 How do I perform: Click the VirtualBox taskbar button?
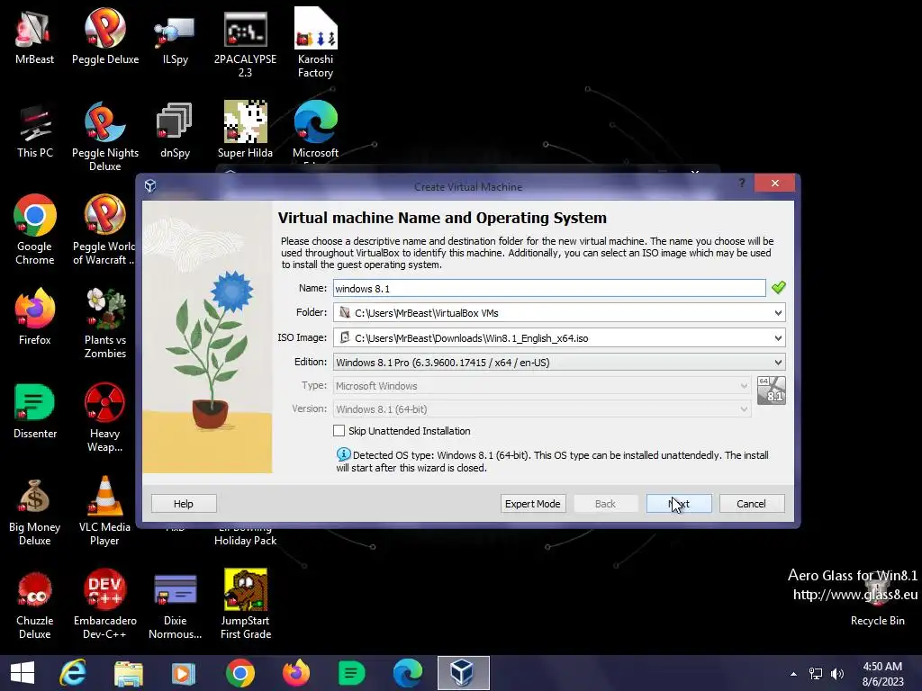click(464, 673)
